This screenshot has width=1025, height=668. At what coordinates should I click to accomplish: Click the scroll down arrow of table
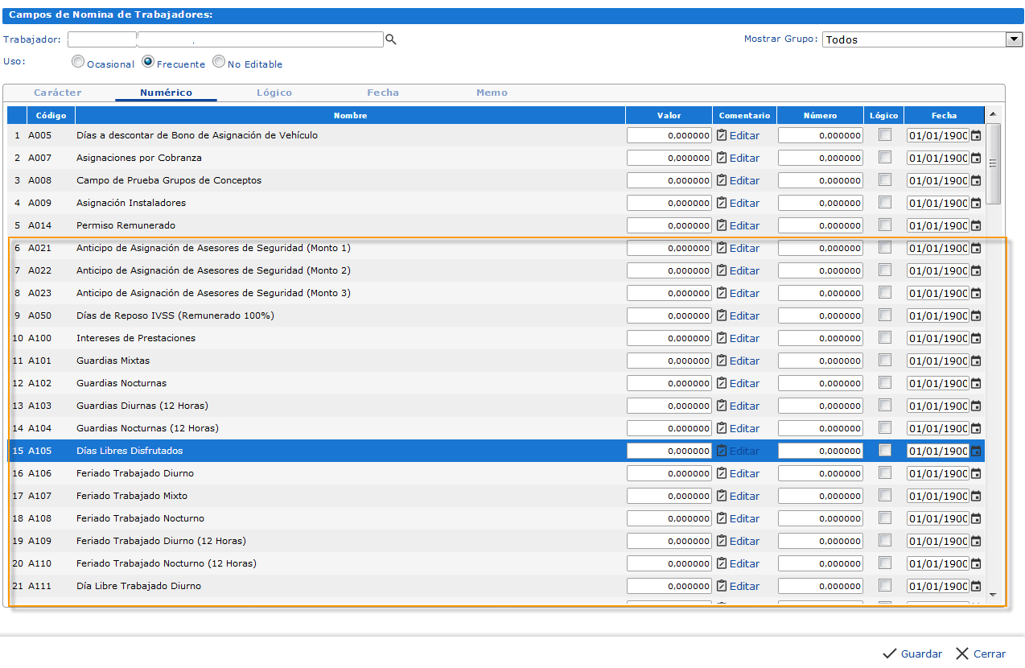[993, 595]
